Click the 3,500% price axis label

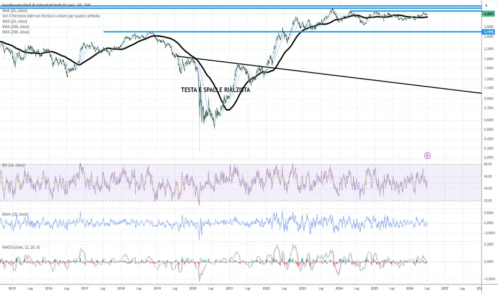[489, 27]
